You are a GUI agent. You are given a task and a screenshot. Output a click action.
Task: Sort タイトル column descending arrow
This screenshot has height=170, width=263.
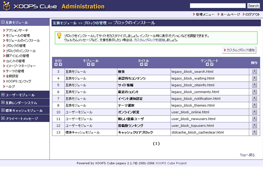tap(146, 64)
